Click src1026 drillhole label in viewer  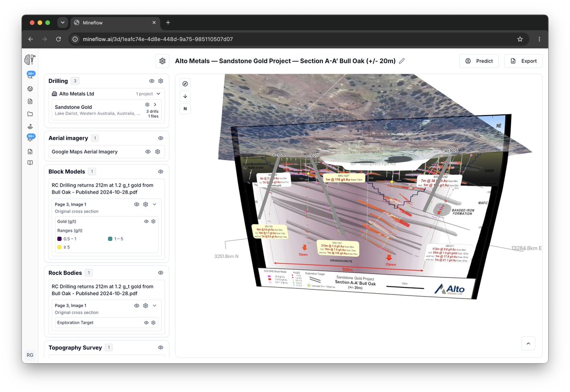click(x=279, y=155)
